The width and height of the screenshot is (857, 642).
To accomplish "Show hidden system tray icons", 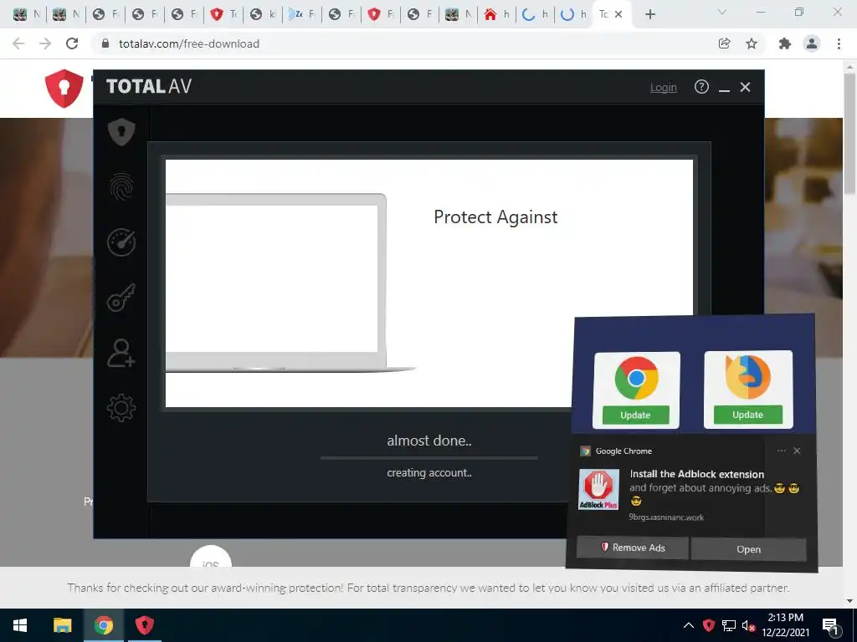I will tap(689, 625).
